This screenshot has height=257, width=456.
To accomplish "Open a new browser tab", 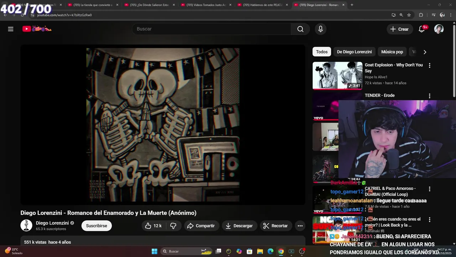I will [x=352, y=5].
